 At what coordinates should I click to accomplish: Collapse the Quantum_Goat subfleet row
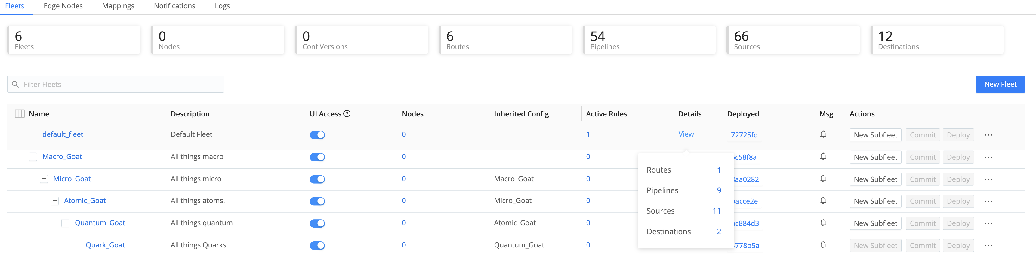[65, 223]
